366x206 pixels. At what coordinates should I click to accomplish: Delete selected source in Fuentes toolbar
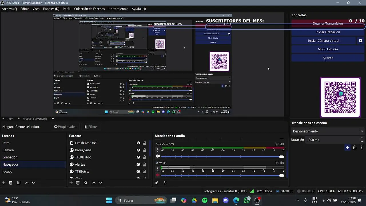pos(78,183)
